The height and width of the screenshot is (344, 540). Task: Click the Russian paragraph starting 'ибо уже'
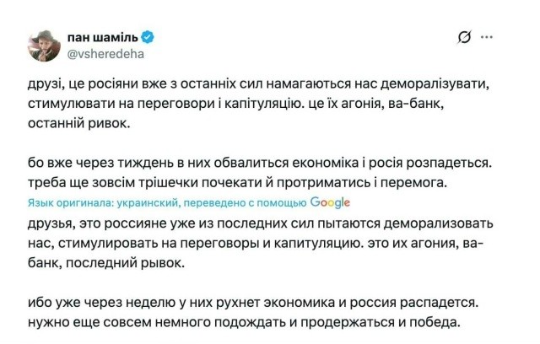click(253, 312)
